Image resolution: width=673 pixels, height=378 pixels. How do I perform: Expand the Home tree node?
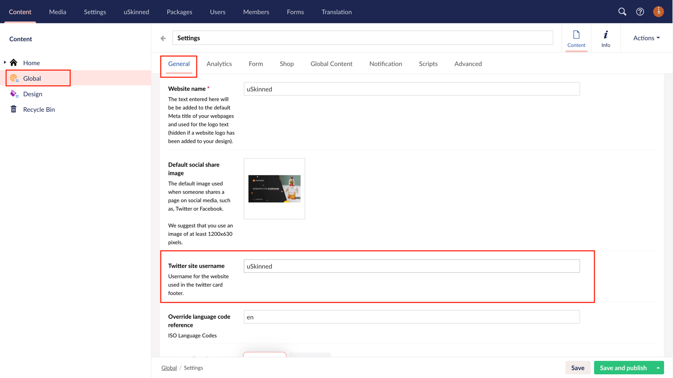point(5,63)
